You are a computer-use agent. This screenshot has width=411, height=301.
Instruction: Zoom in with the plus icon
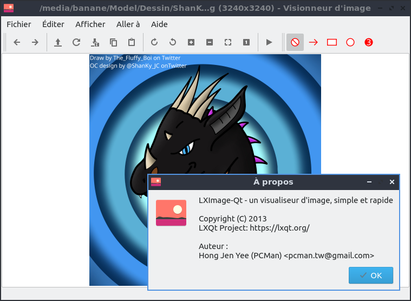tap(191, 42)
